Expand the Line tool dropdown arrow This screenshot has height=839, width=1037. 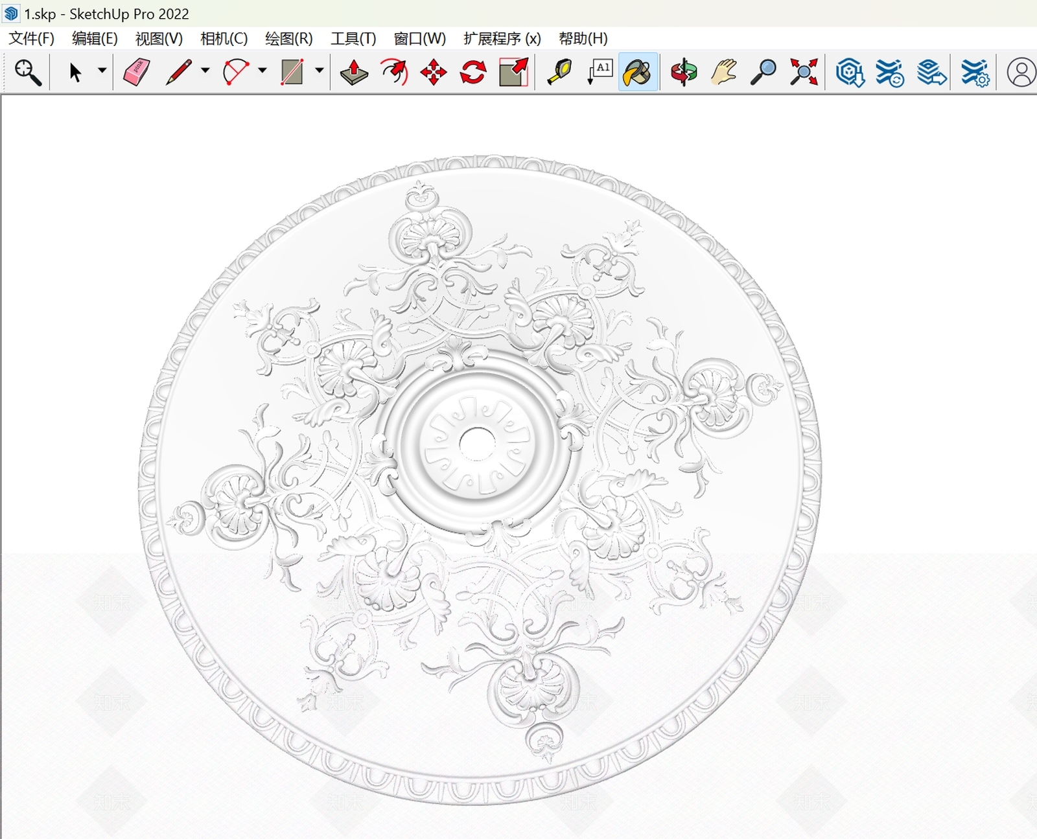pyautogui.click(x=205, y=71)
